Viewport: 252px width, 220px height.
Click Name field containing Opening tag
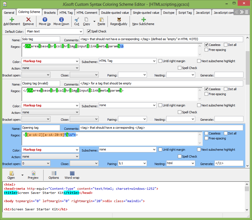(x=41, y=128)
